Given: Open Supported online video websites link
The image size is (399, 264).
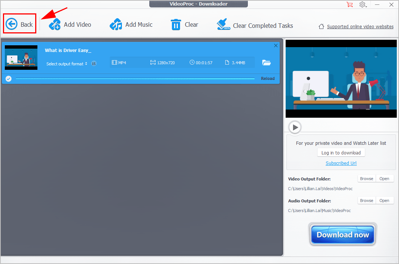Looking at the screenshot, I should click(360, 26).
